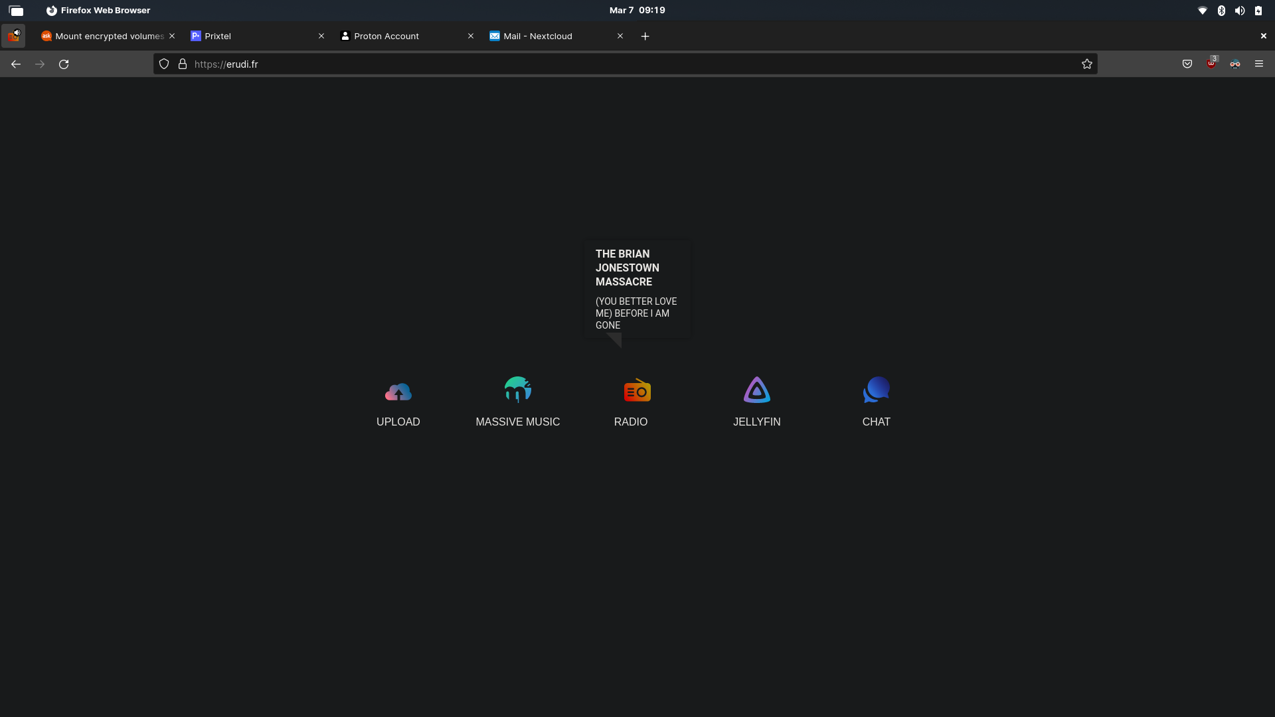This screenshot has height=717, width=1275.
Task: Close the Mount encrypted volumes tab
Action: click(172, 37)
